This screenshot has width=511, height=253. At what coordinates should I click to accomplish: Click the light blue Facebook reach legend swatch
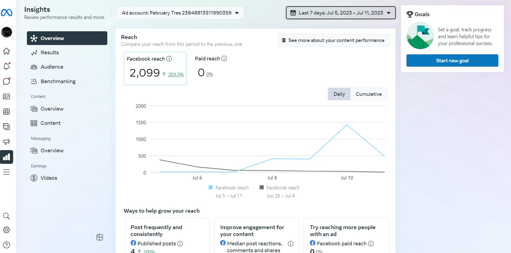[211, 187]
